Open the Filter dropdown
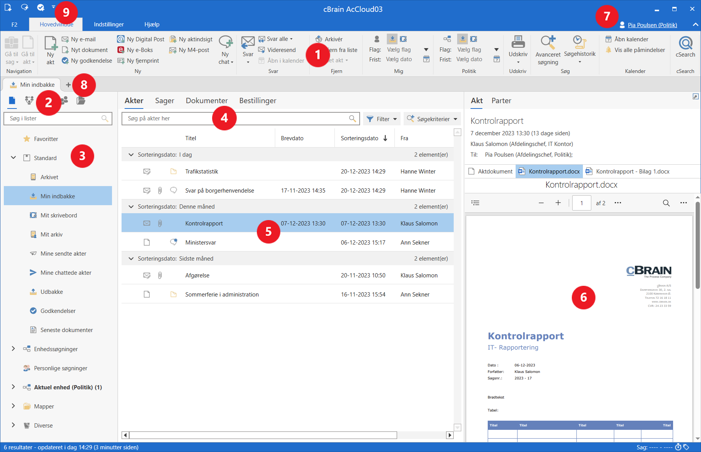This screenshot has height=452, width=701. (382, 119)
